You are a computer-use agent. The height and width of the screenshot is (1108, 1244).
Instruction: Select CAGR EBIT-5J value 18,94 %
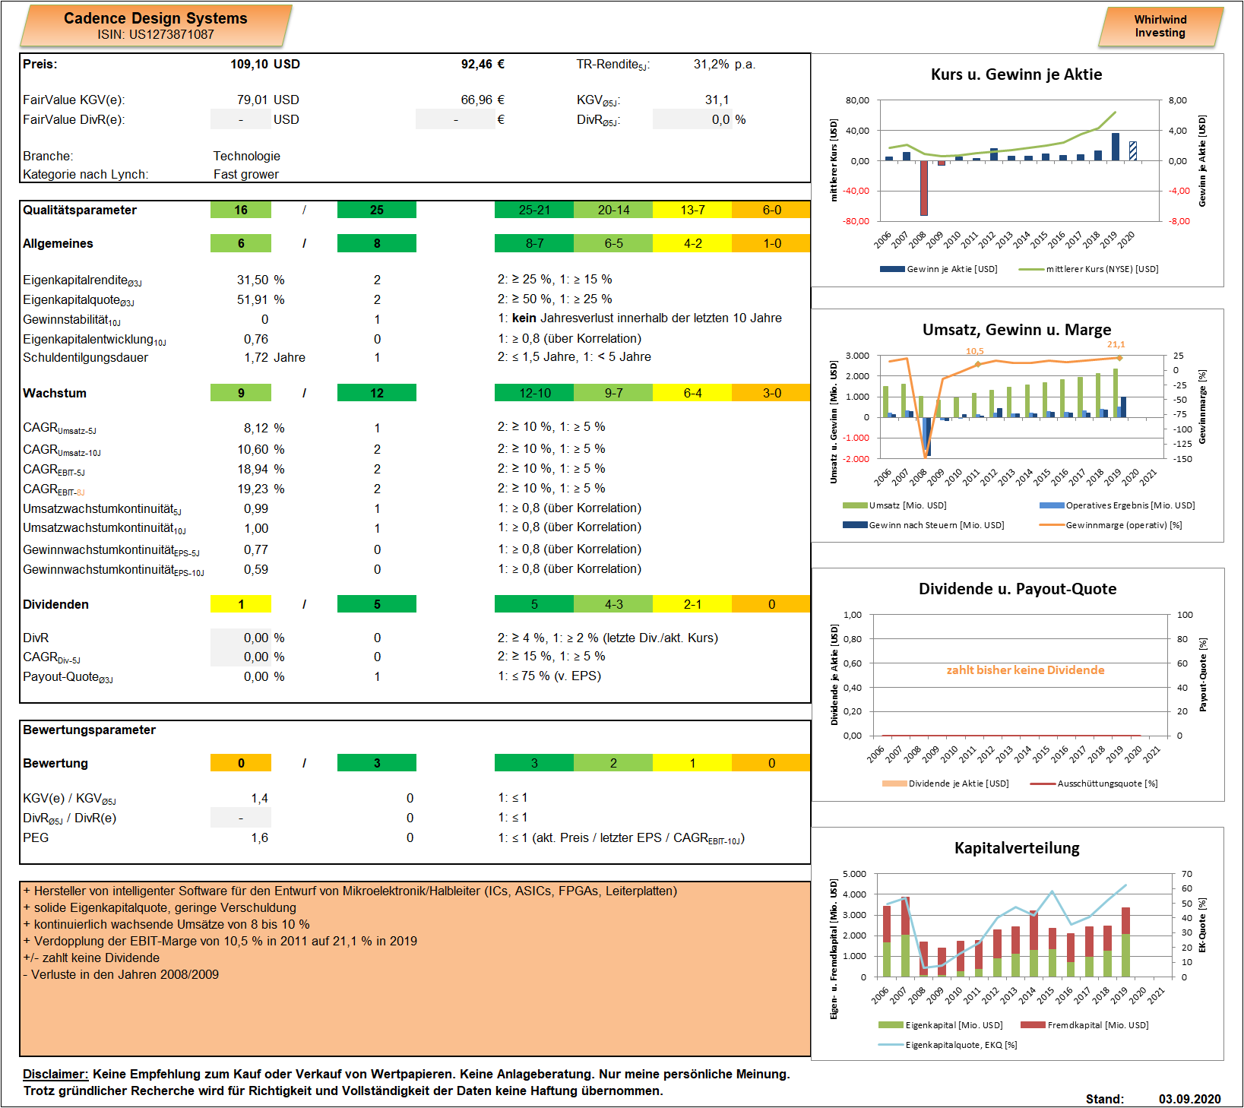[x=261, y=469]
